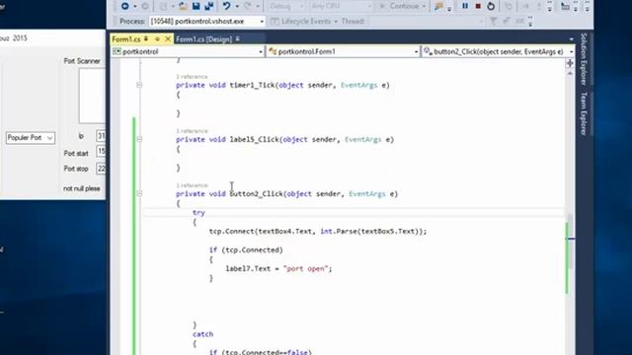The image size is (632, 355).
Task: Collapse the button2_Click method outline
Action: tap(139, 193)
